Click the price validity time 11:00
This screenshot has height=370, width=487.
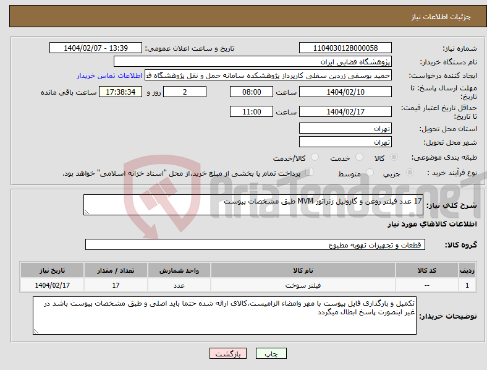[252, 111]
